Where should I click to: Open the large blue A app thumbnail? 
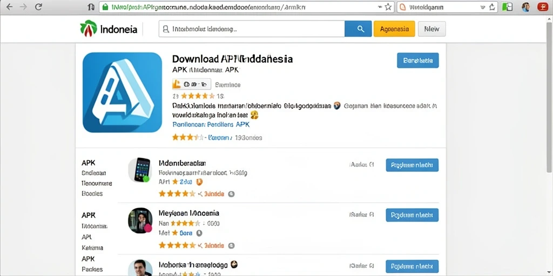pyautogui.click(x=123, y=92)
